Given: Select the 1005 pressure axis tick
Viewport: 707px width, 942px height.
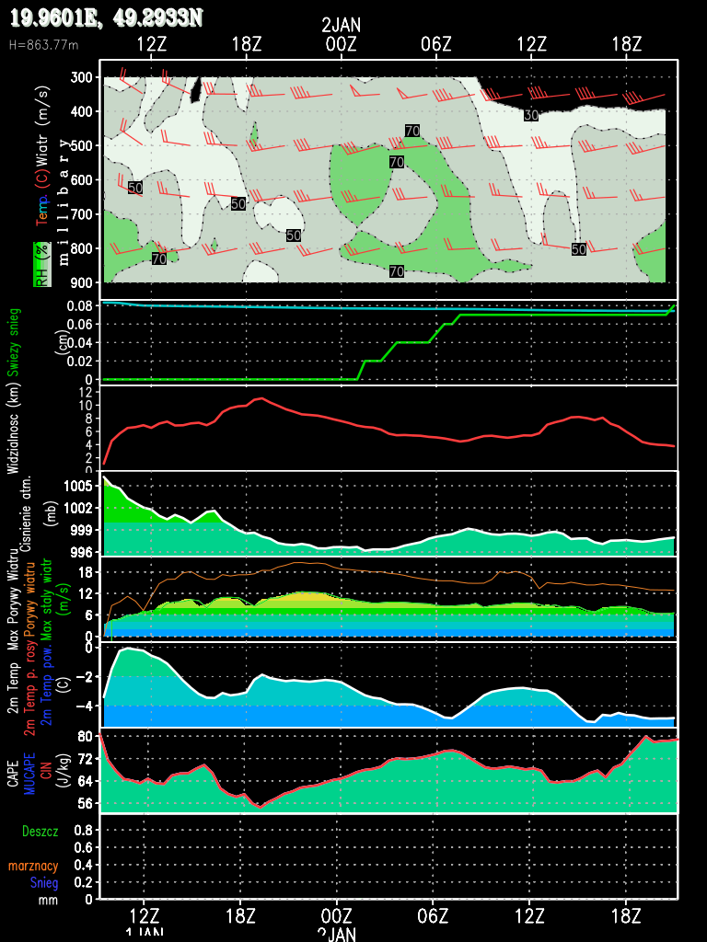Looking at the screenshot, I should [77, 486].
